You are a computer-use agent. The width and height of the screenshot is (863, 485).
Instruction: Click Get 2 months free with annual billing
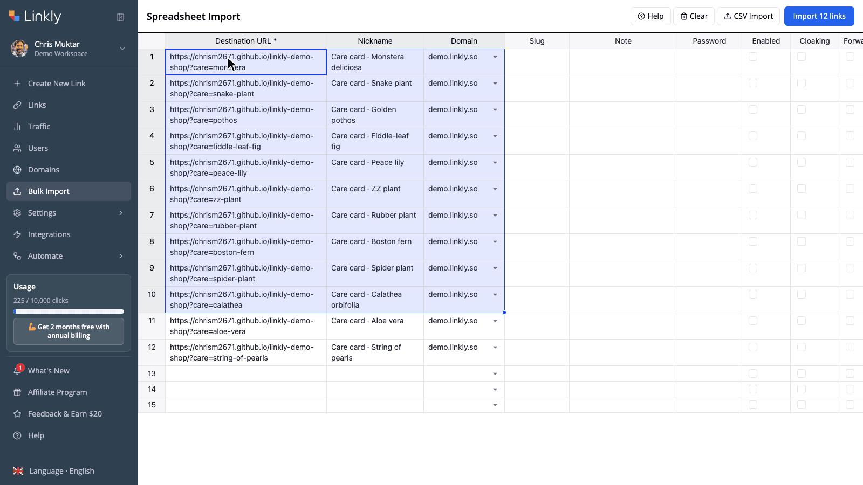69,331
